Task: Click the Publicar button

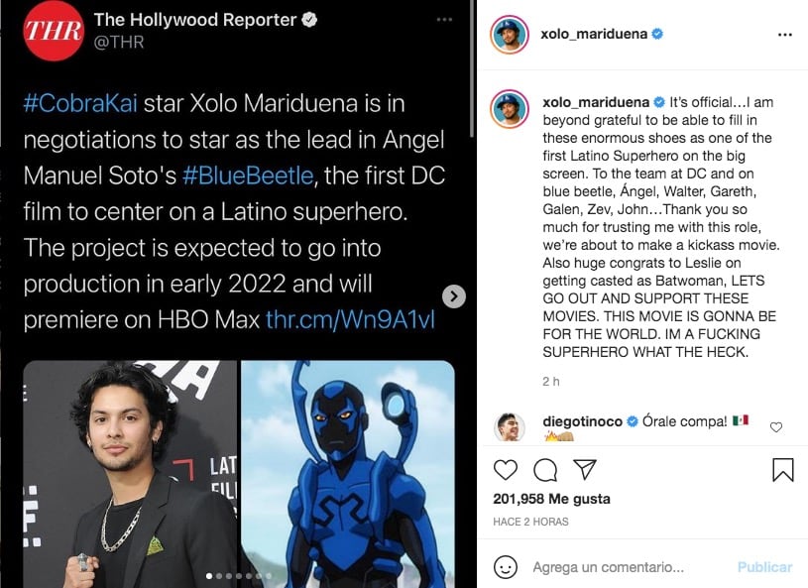Action: (764, 567)
